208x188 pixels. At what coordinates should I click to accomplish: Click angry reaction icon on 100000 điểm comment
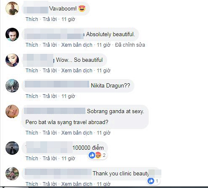coord(98,155)
